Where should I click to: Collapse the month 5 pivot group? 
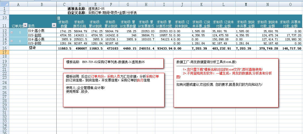[x=12, y=33]
